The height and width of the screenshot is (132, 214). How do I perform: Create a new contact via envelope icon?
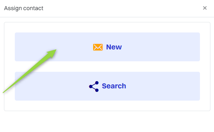pyautogui.click(x=98, y=47)
